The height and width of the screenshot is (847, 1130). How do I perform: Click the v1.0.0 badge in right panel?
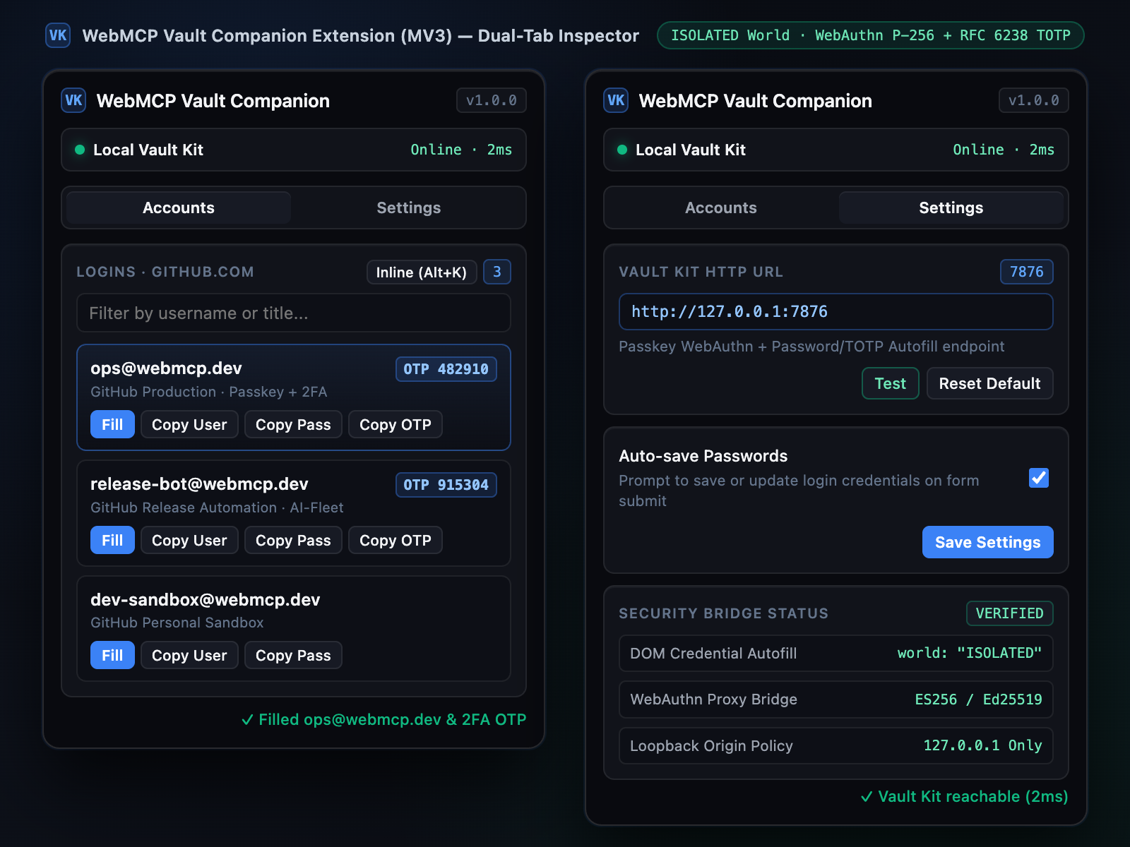click(1034, 100)
